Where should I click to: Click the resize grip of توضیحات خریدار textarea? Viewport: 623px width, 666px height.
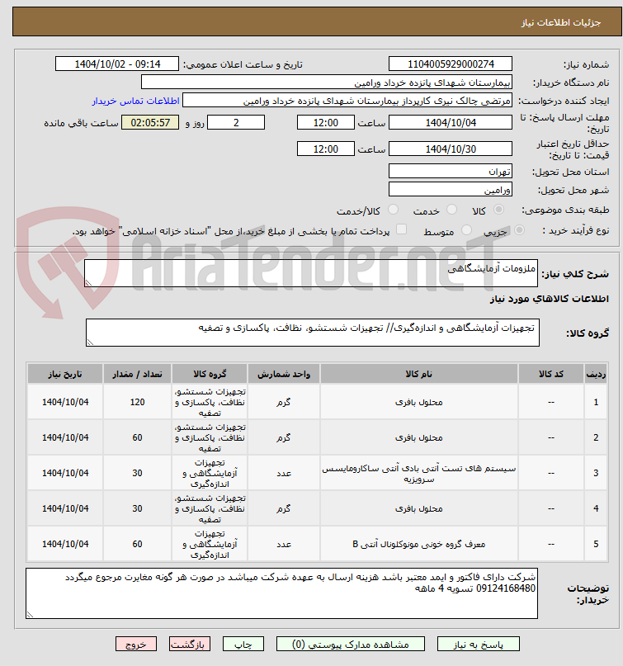[x=30, y=614]
